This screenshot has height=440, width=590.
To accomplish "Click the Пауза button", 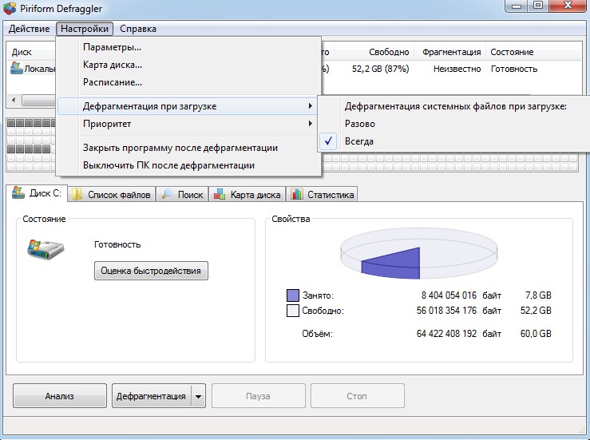I will (258, 395).
